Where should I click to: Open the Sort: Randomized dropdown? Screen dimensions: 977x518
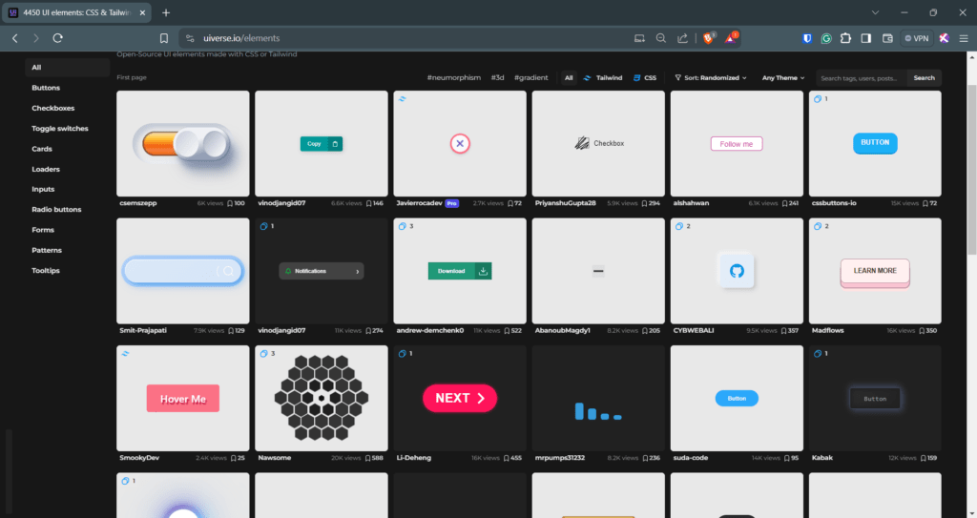[x=710, y=78]
